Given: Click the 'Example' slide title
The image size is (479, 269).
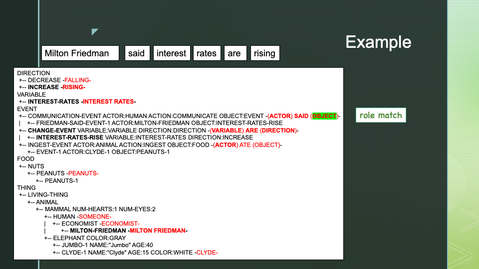Looking at the screenshot, I should (x=378, y=42).
